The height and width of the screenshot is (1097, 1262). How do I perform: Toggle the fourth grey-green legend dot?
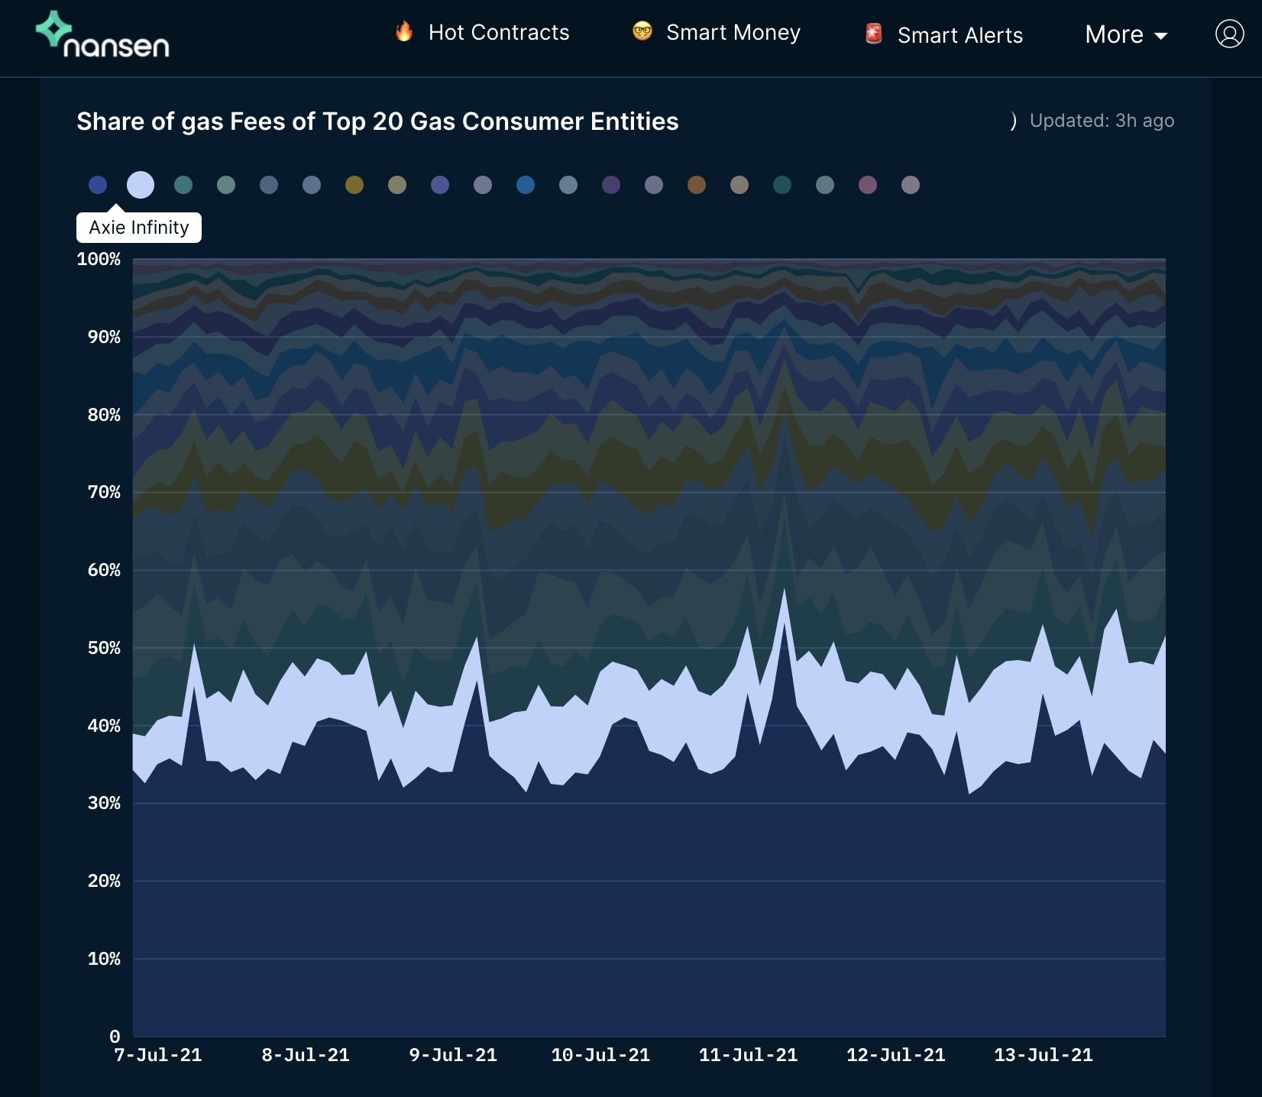[226, 185]
